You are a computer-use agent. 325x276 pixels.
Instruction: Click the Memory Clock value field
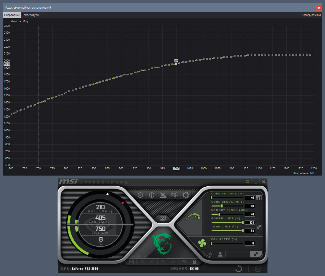point(250,214)
